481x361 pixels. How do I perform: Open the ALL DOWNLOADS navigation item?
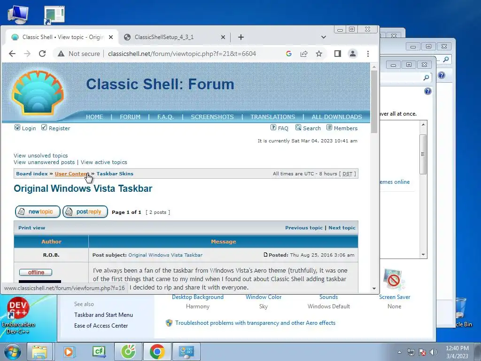coord(337,117)
